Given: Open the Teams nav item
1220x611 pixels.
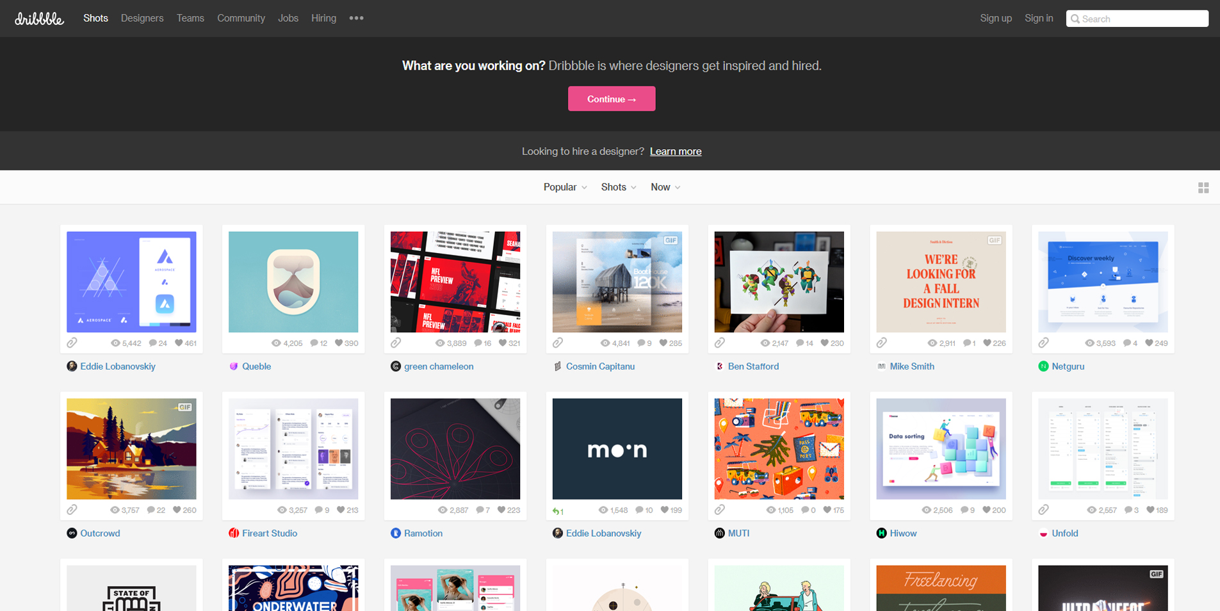Looking at the screenshot, I should click(x=190, y=18).
